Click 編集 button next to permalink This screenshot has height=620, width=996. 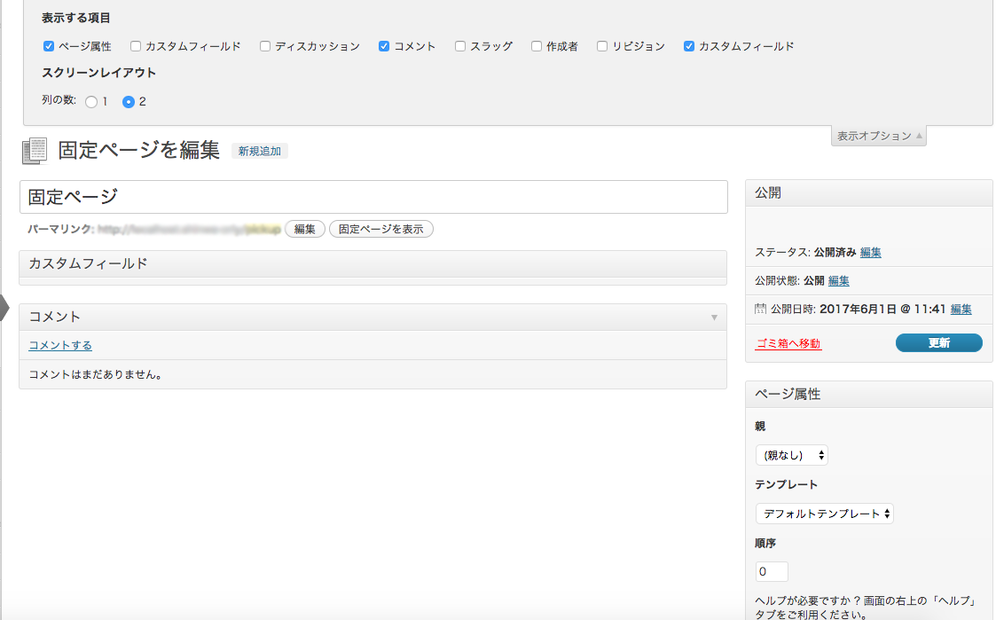tap(304, 229)
